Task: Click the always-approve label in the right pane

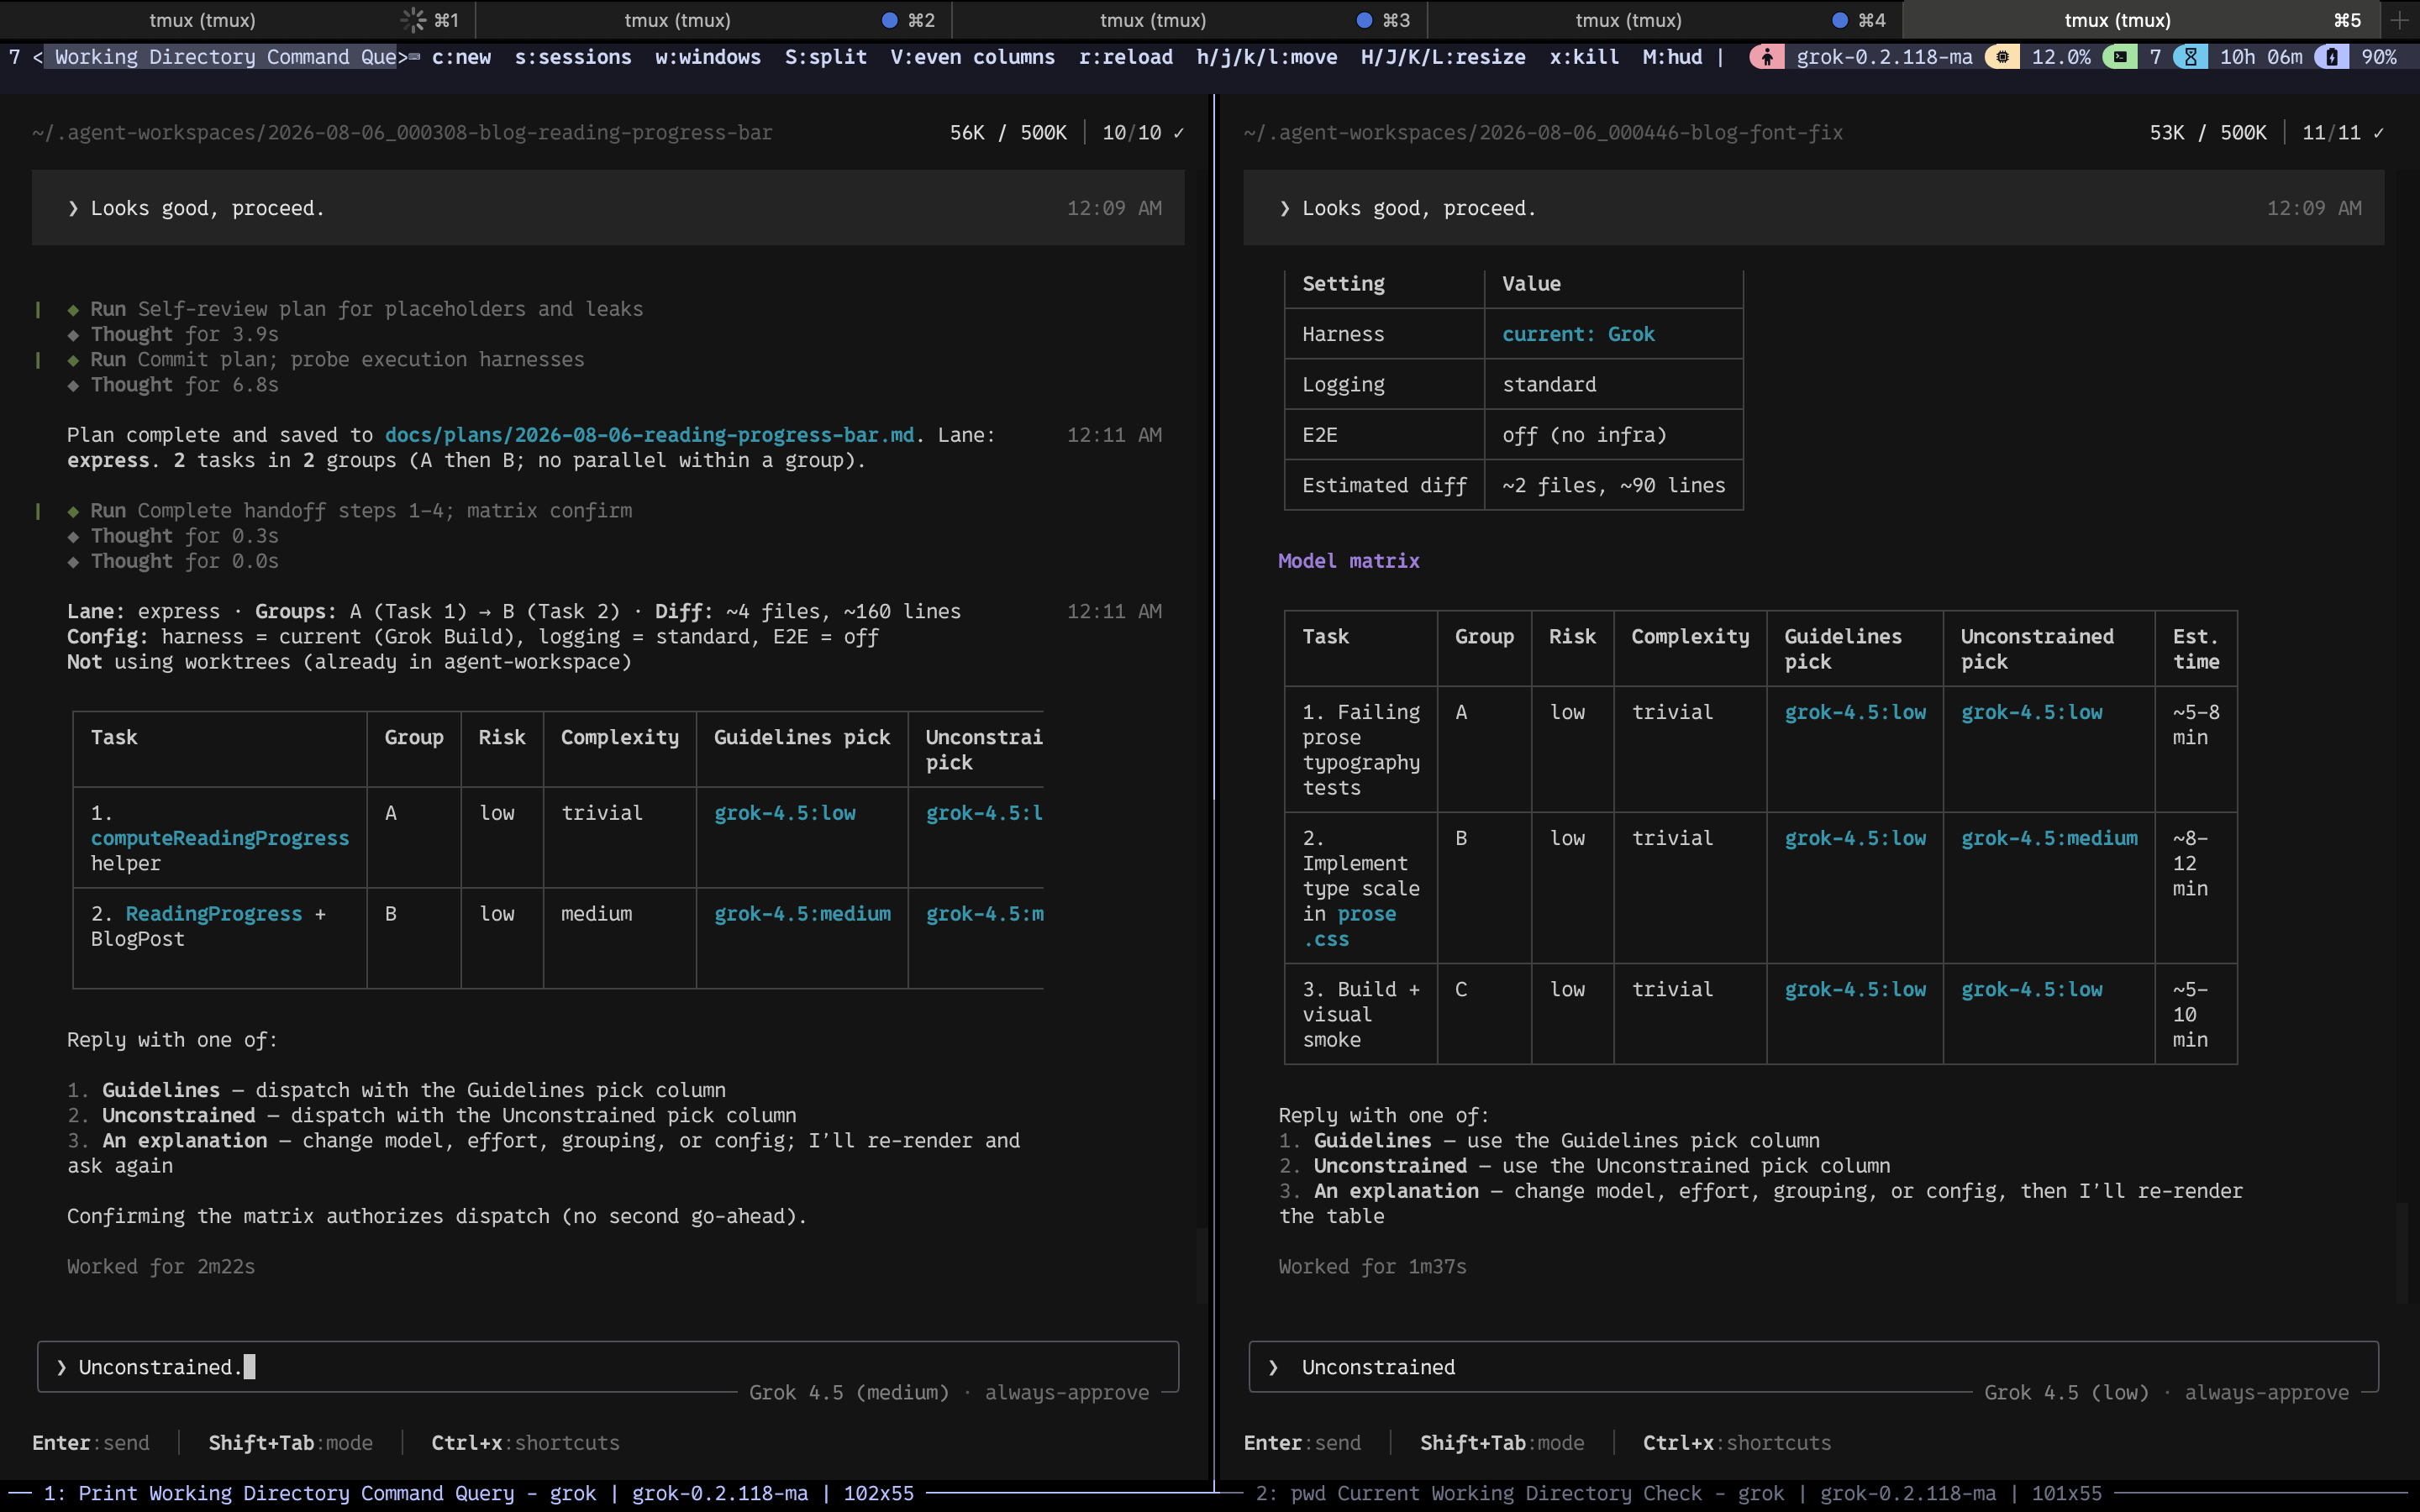Action: tap(2266, 1393)
